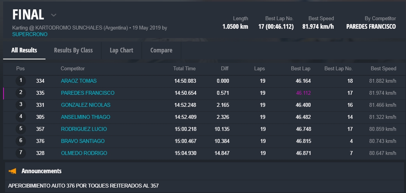Click GONZALEZ NICOLAS competitor name
Viewport: 406px width, 193px height.
point(86,105)
